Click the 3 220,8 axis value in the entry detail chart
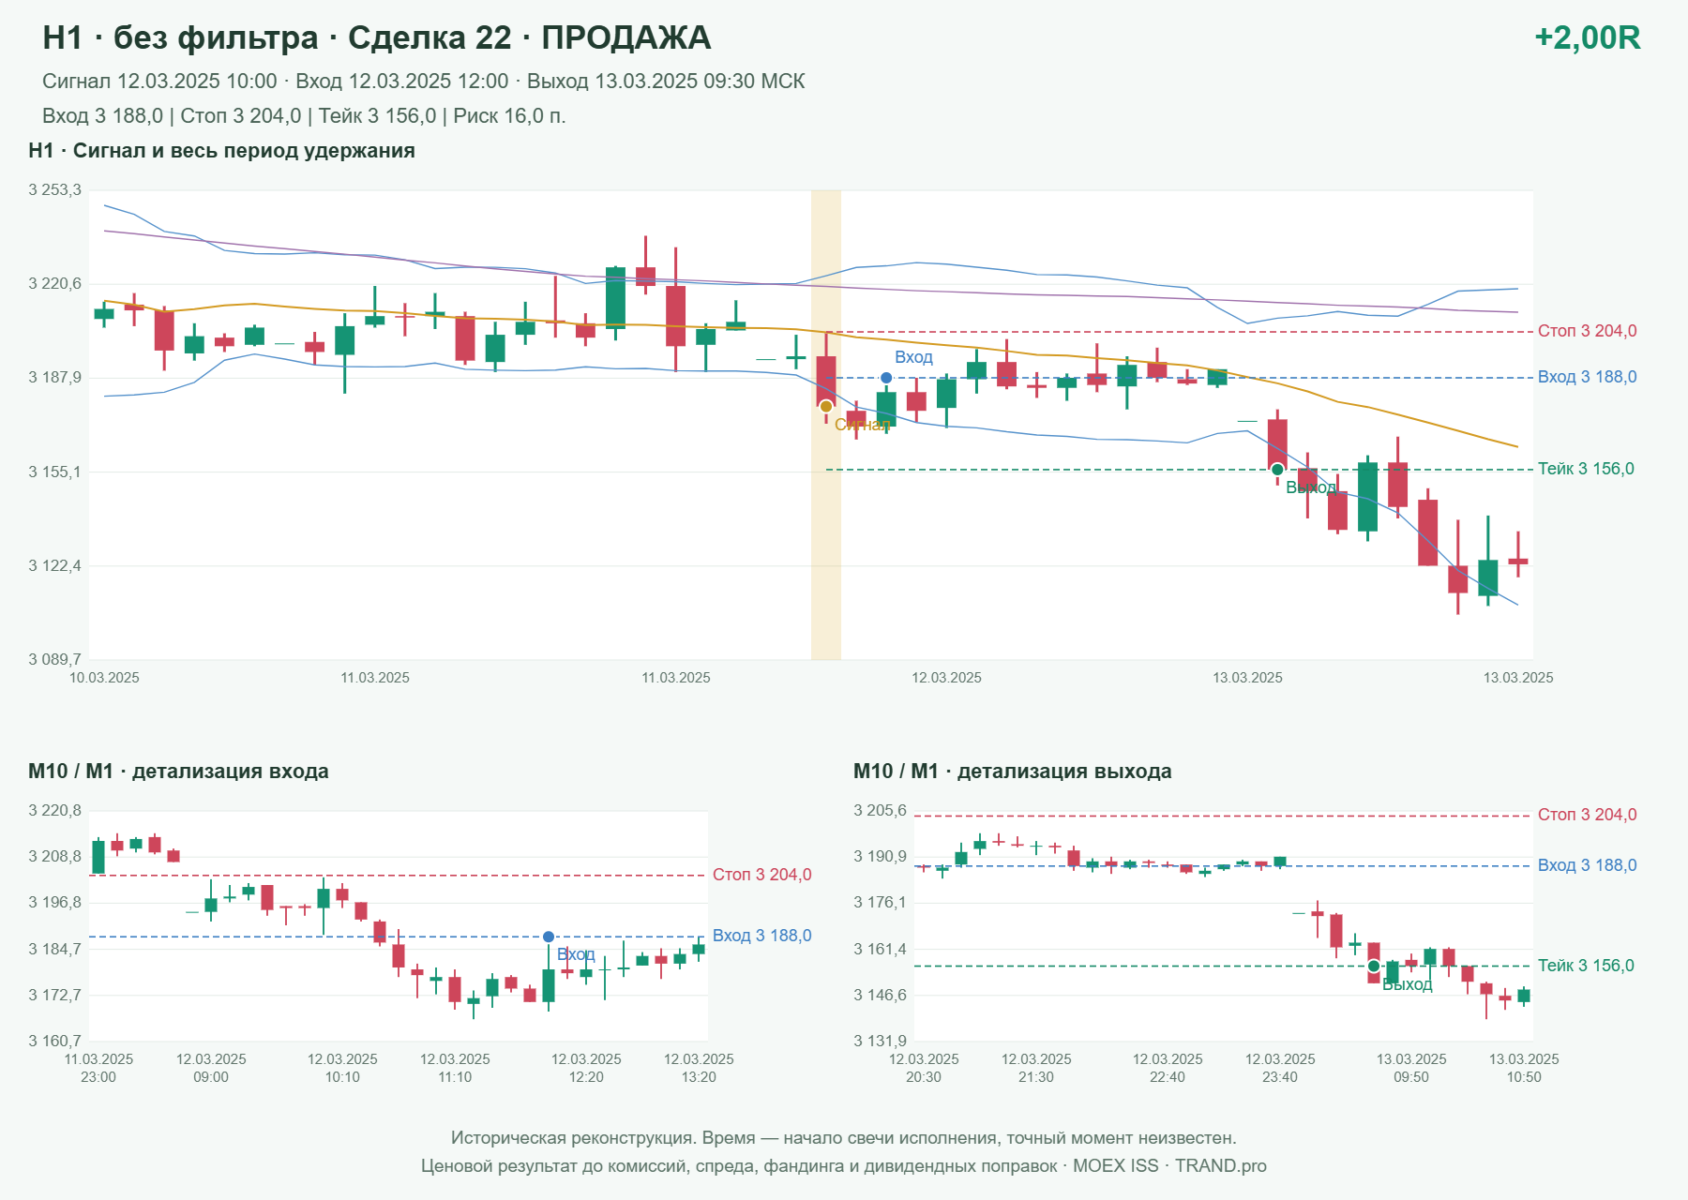1688x1200 pixels. (x=55, y=811)
